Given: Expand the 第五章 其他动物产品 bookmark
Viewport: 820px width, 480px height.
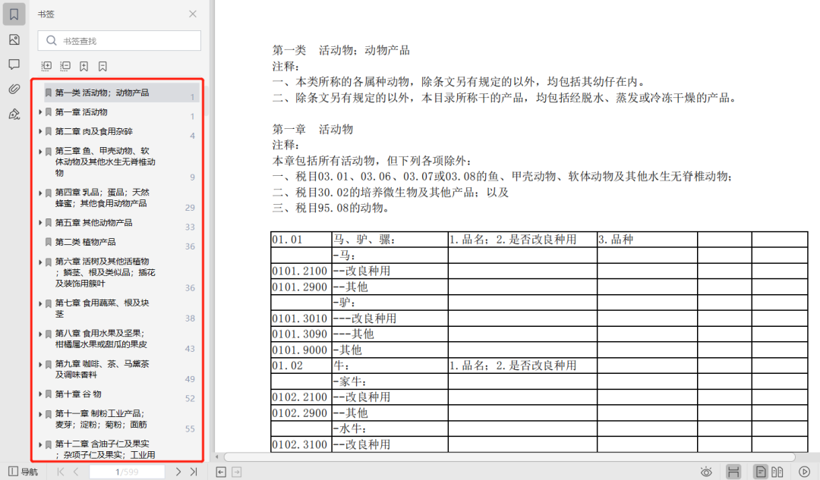Looking at the screenshot, I should 40,222.
